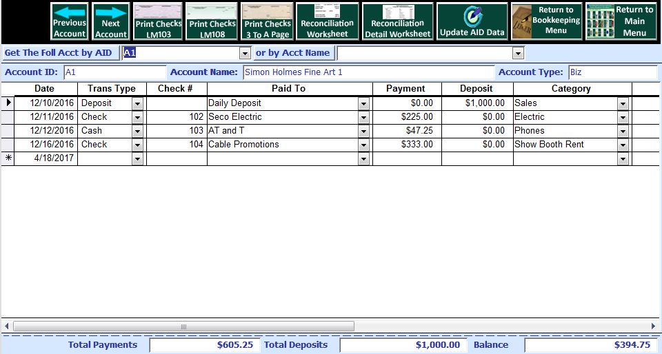The width and height of the screenshot is (662, 354).
Task: Expand Trans Type dropdown in new row
Action: click(138, 159)
